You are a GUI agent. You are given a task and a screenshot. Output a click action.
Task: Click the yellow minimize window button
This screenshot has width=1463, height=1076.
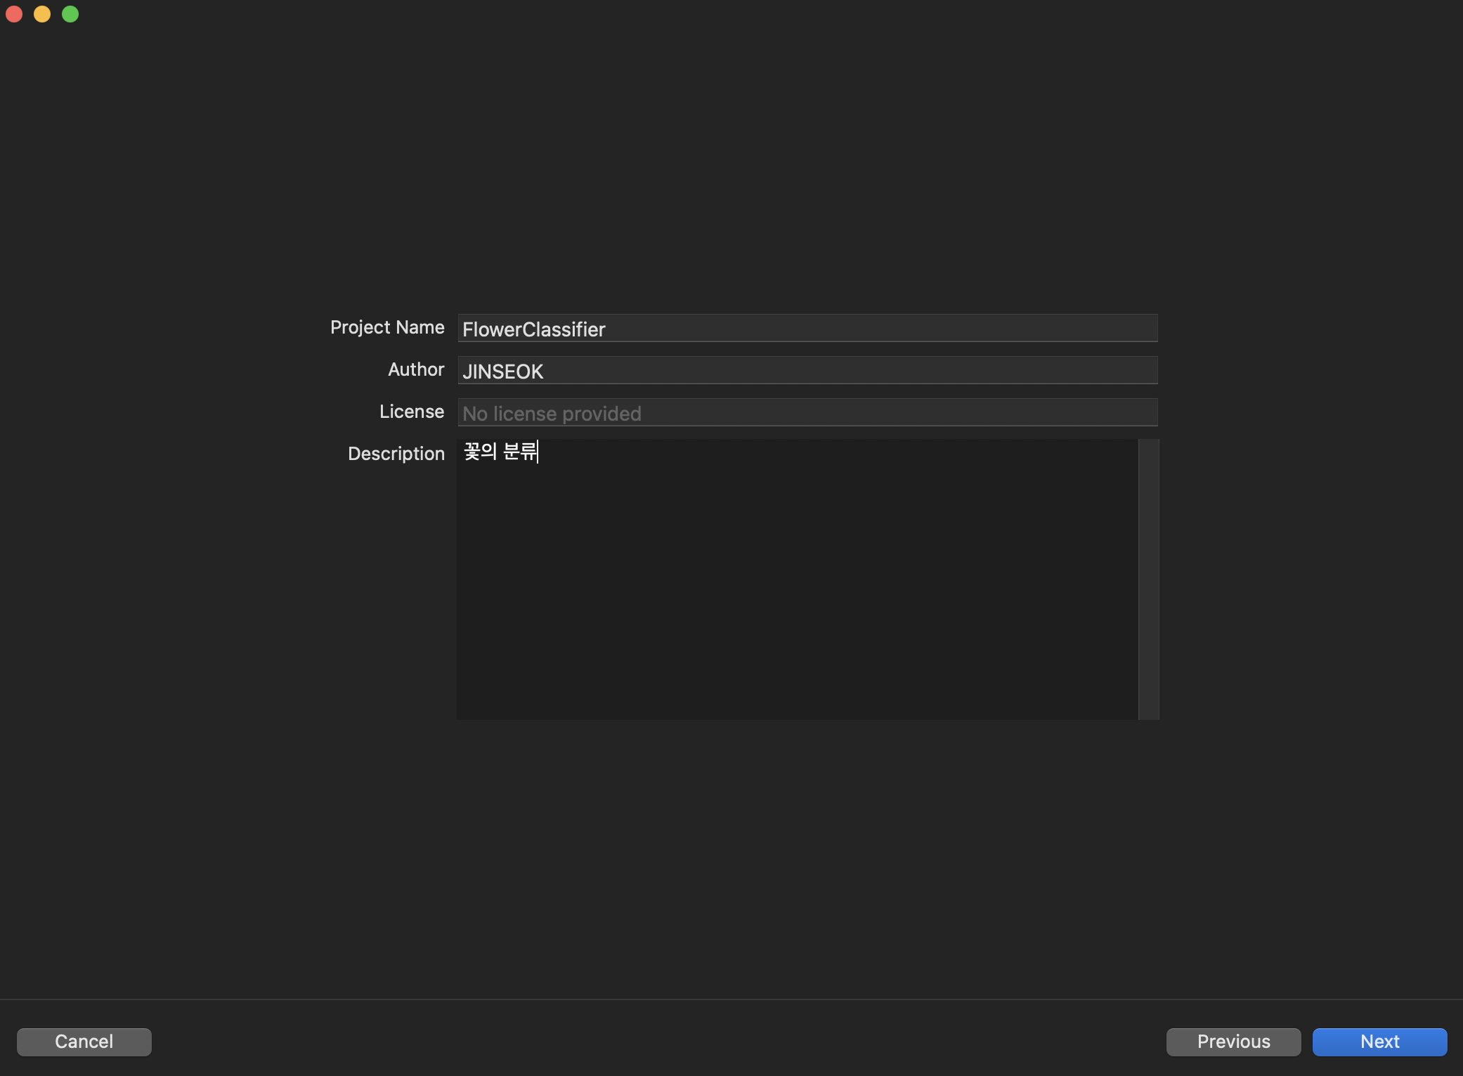pos(42,14)
